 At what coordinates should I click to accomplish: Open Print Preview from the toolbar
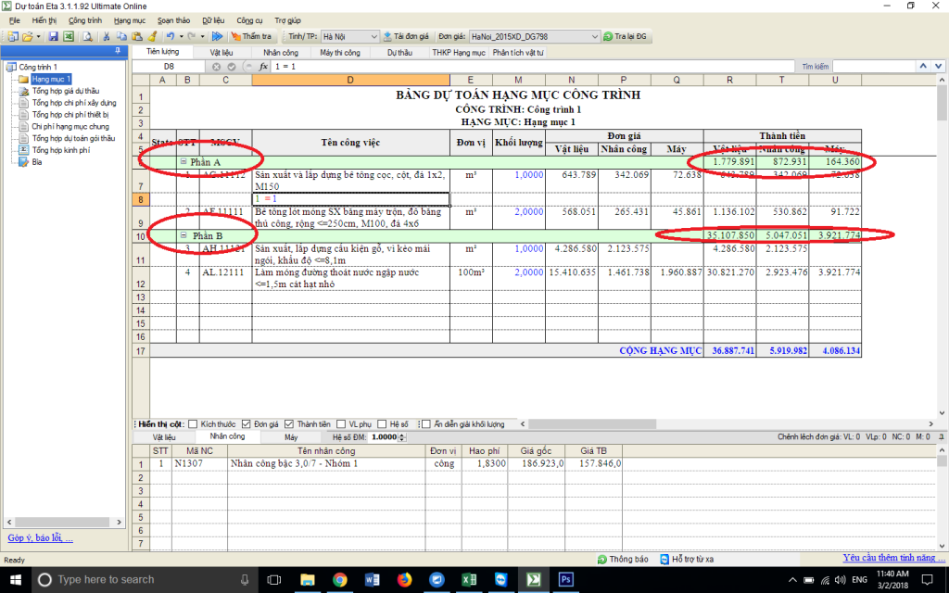point(86,36)
